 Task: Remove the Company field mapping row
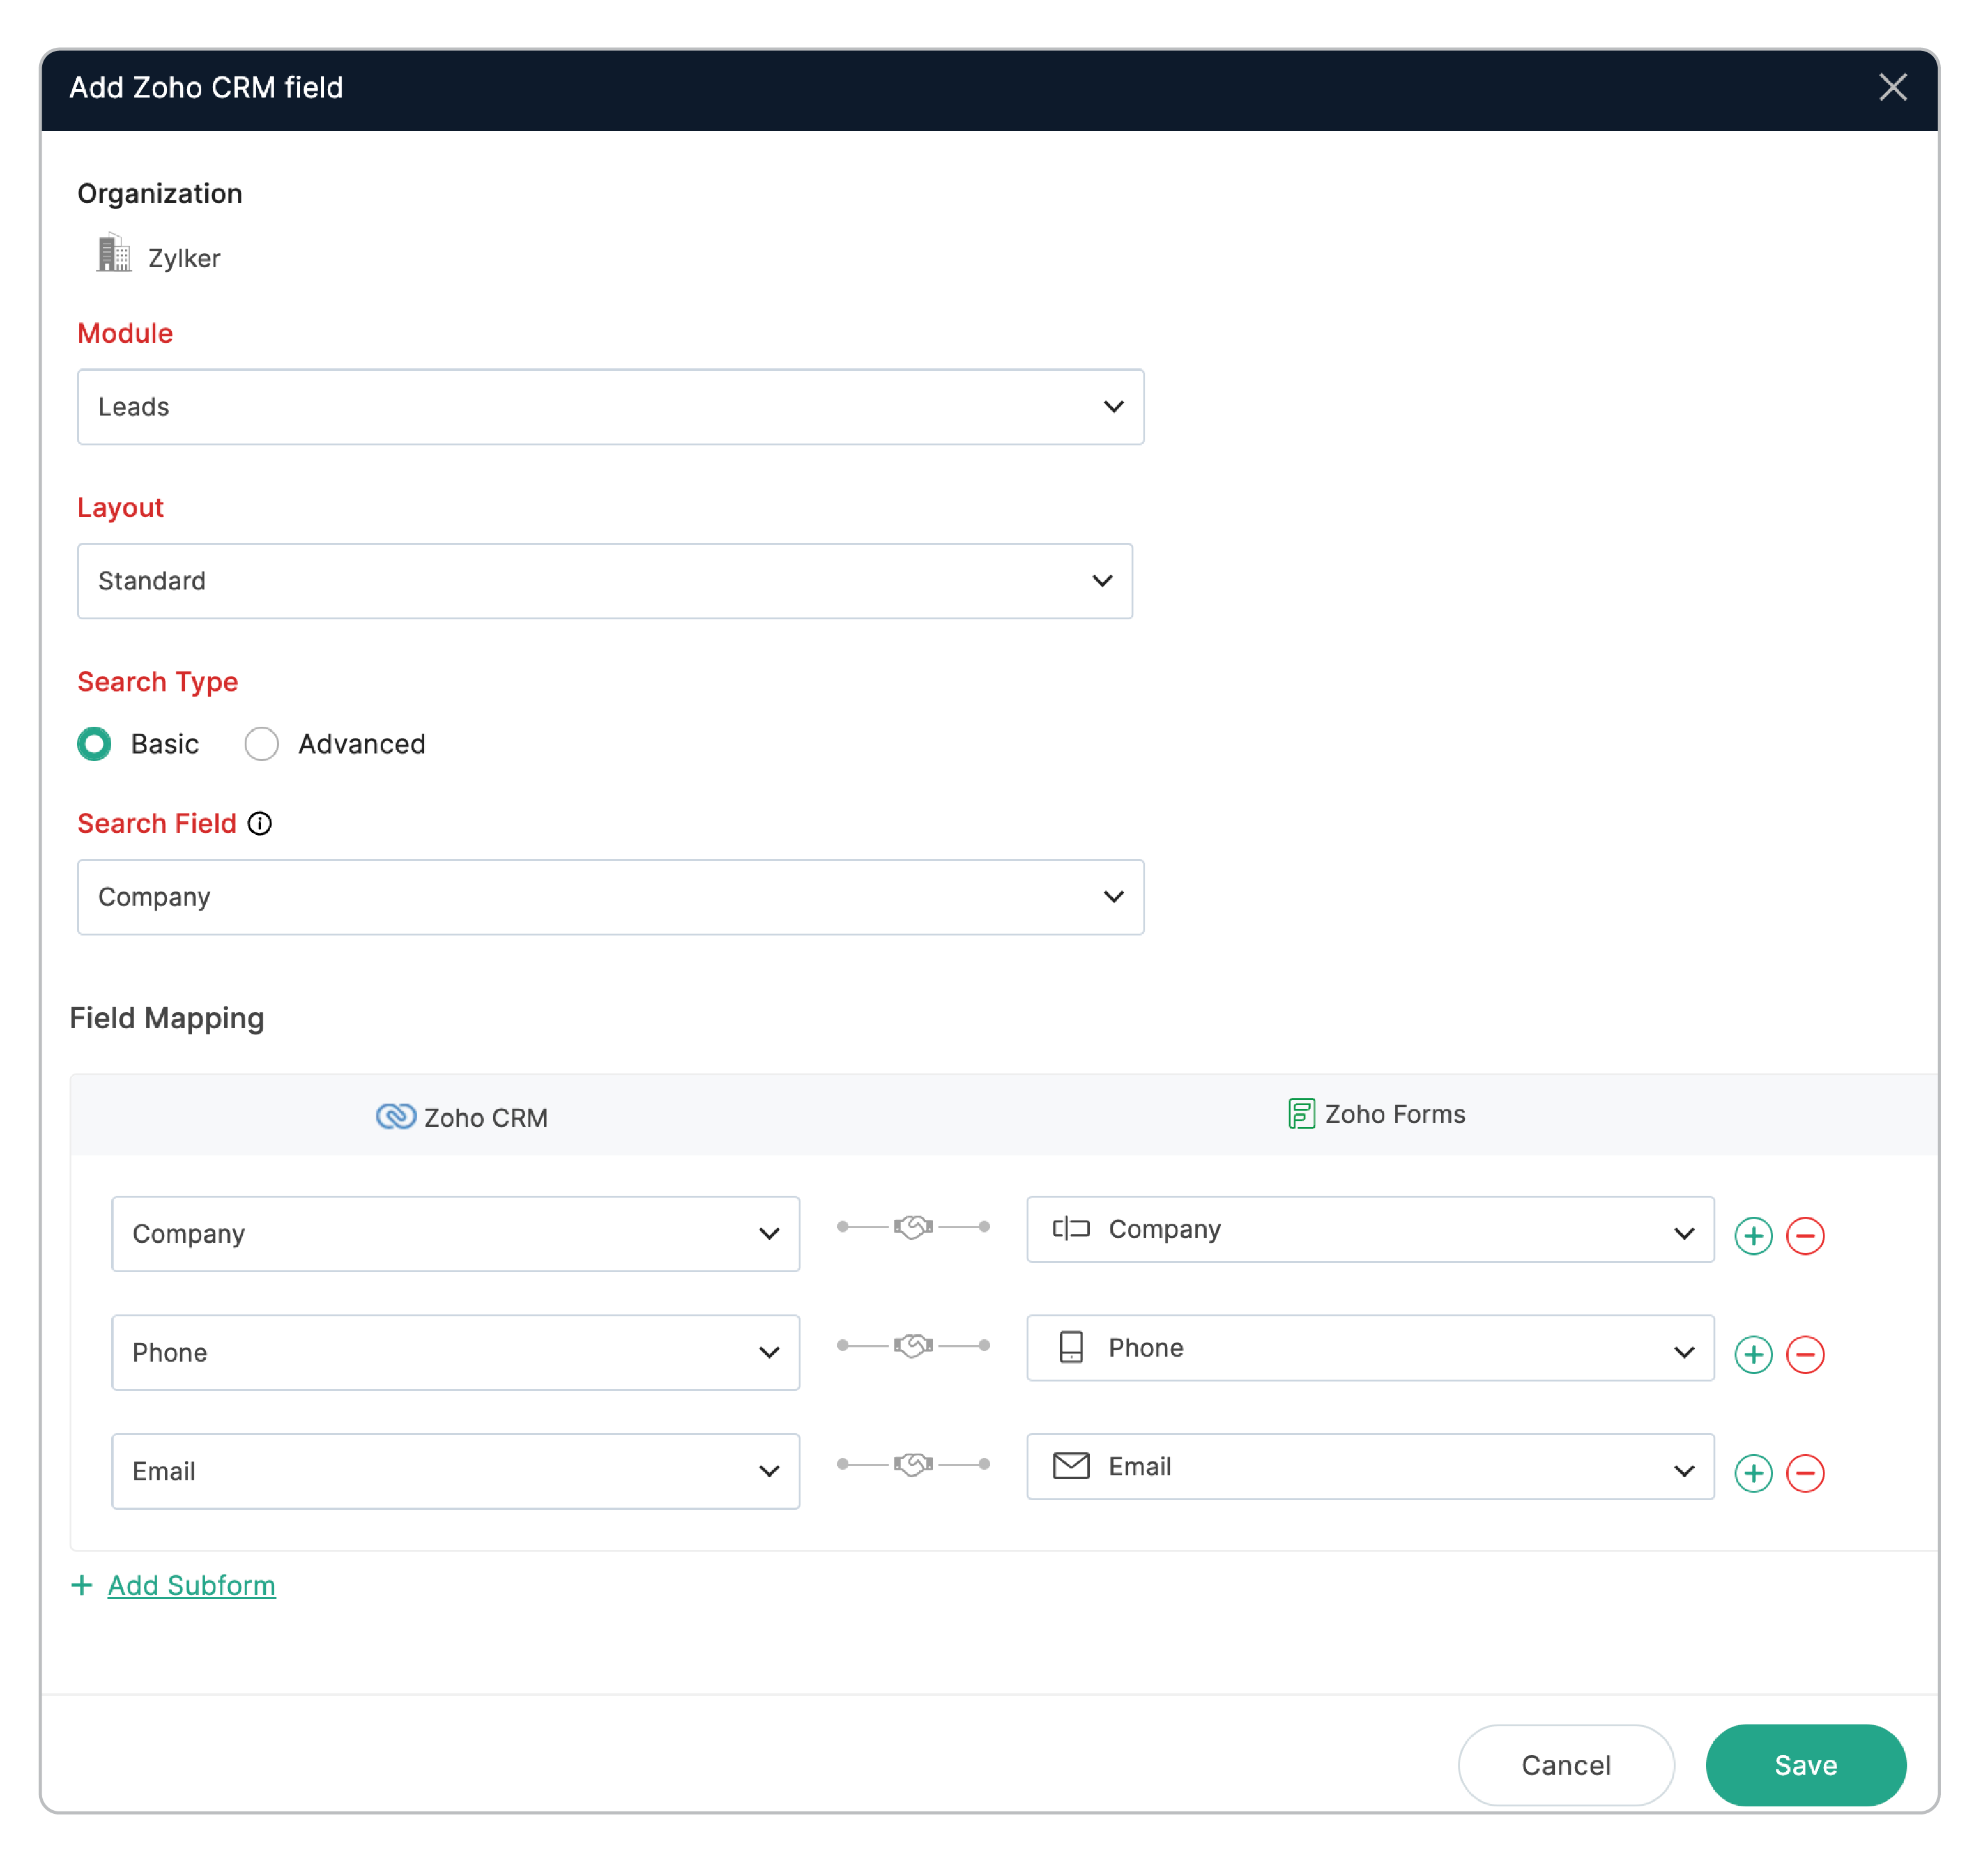(x=1806, y=1236)
